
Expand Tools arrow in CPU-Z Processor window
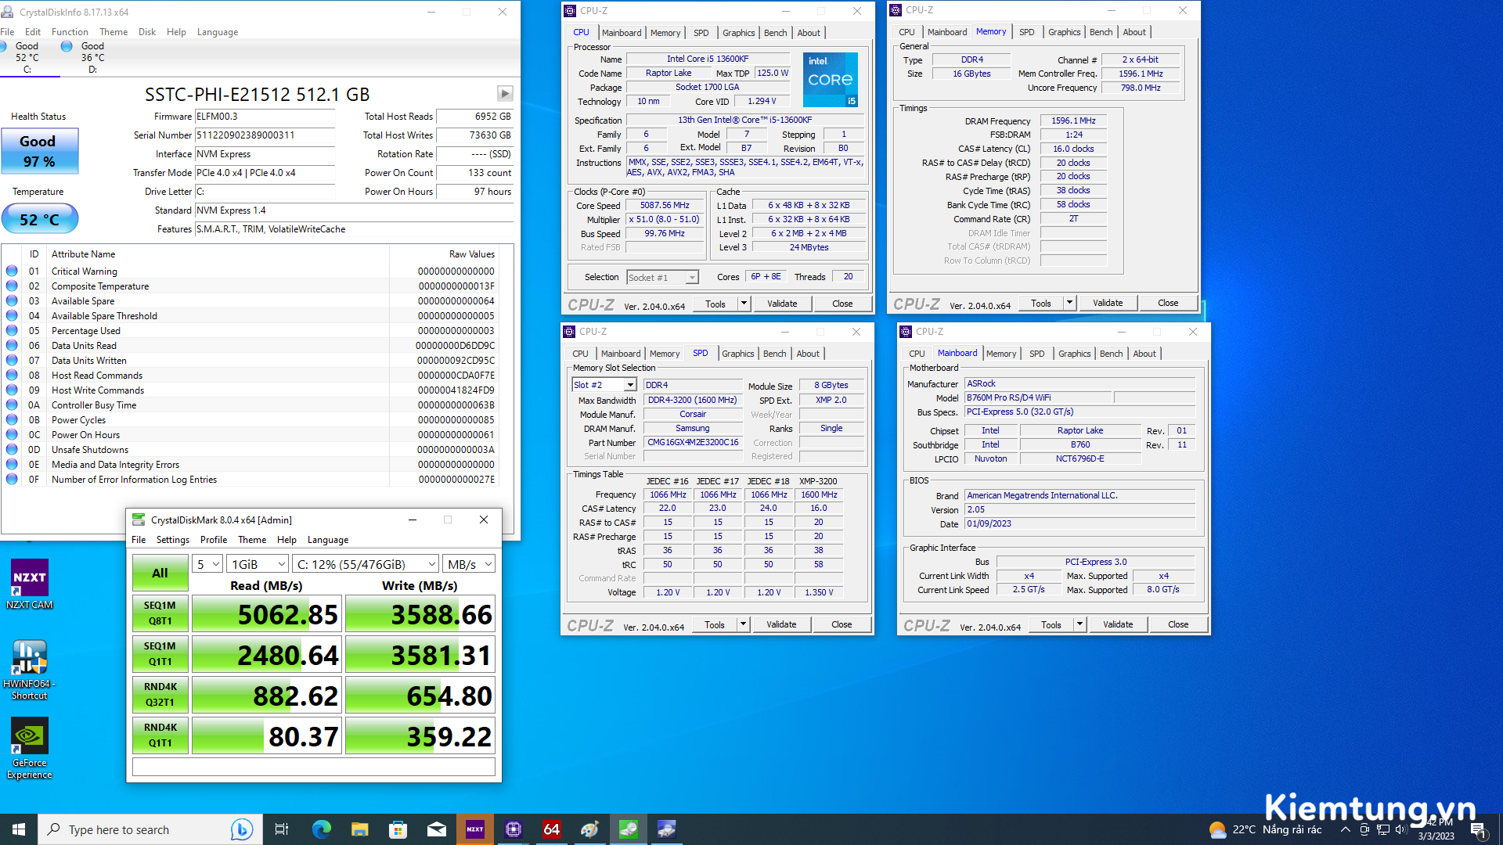coord(744,304)
